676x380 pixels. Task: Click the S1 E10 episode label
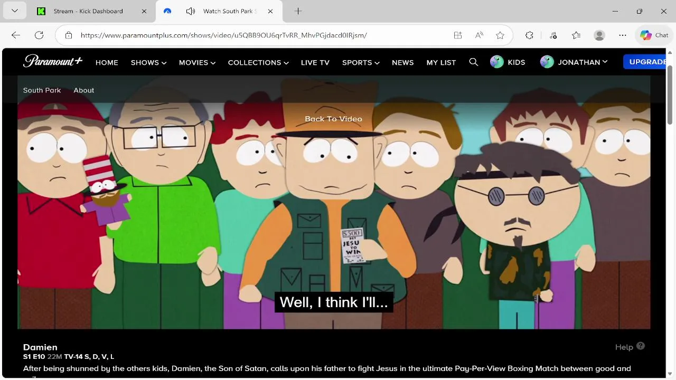click(x=34, y=357)
